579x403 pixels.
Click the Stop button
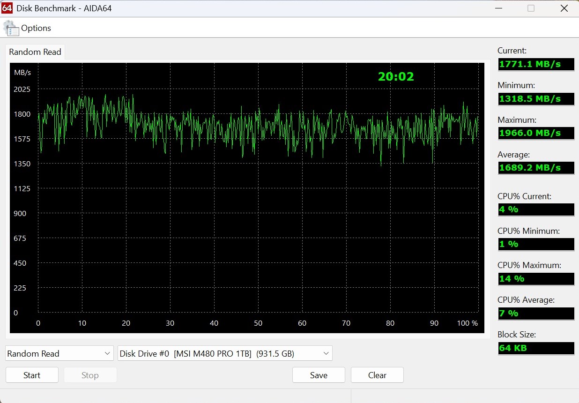(x=90, y=375)
